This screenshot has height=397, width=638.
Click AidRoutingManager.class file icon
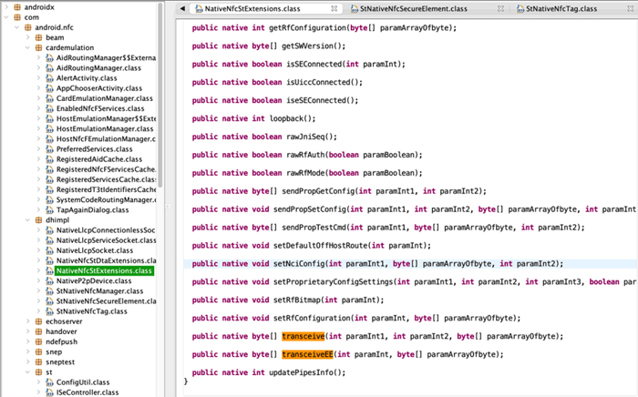(x=49, y=68)
